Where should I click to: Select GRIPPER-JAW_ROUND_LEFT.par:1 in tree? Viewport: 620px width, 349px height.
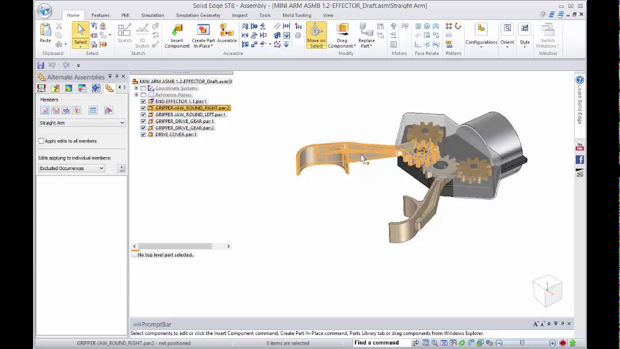click(190, 115)
